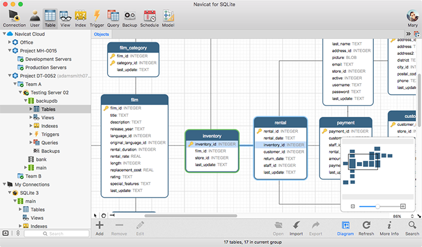Viewport: 422px width, 247px height.
Task: Toggle the More Info panel
Action: pyautogui.click(x=389, y=228)
